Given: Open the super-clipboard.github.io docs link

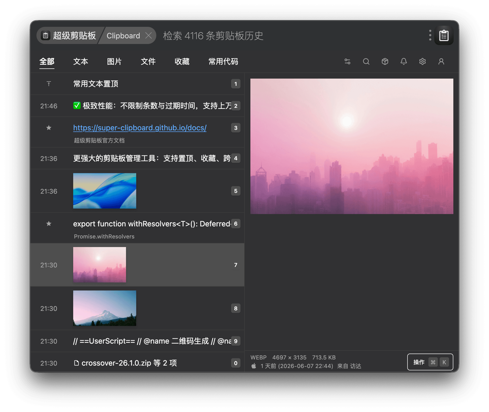Looking at the screenshot, I should click(x=140, y=128).
